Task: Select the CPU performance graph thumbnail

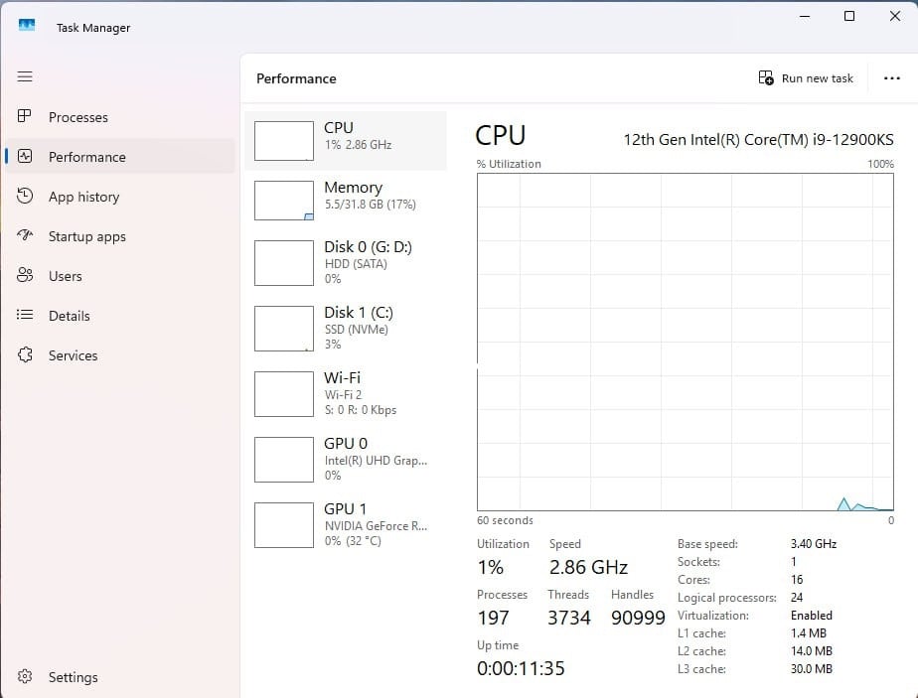Action: click(284, 141)
